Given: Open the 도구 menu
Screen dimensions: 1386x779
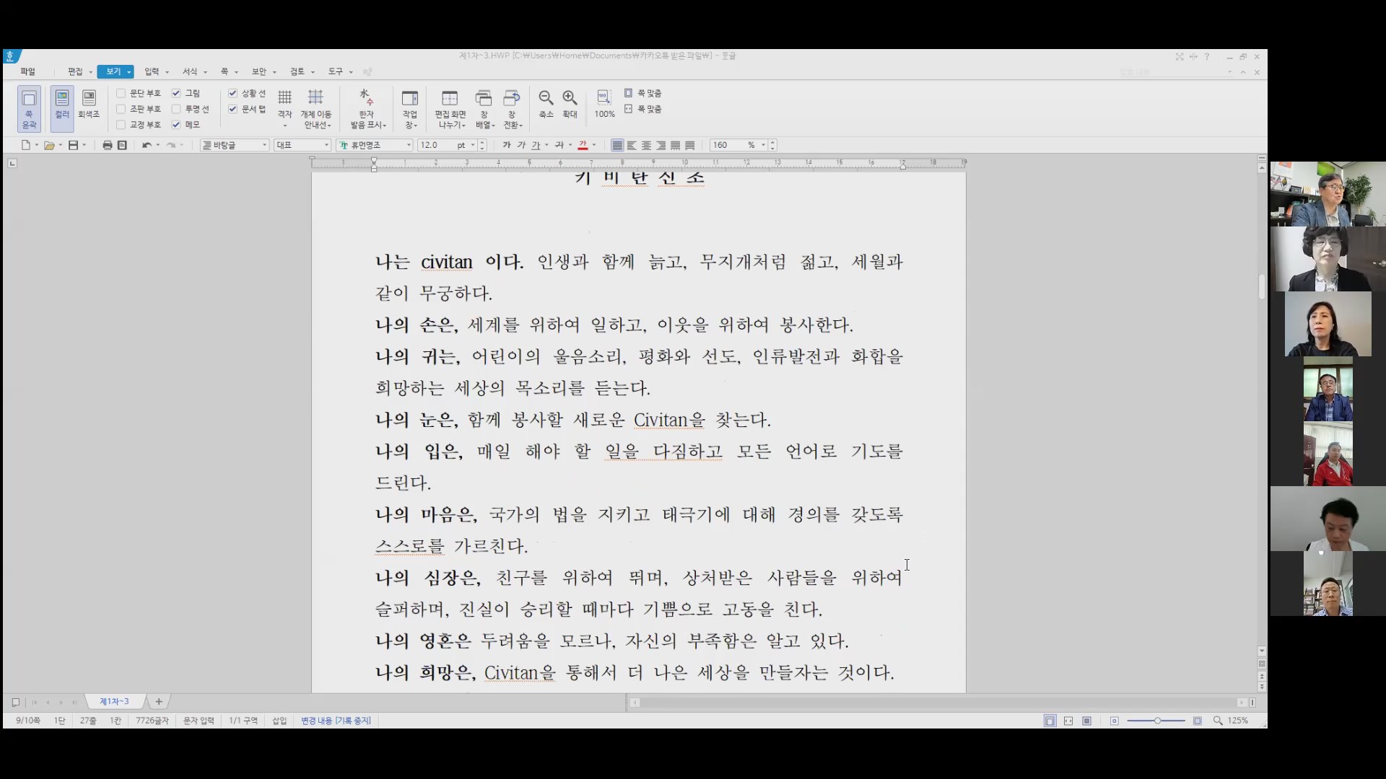Looking at the screenshot, I should pyautogui.click(x=336, y=71).
